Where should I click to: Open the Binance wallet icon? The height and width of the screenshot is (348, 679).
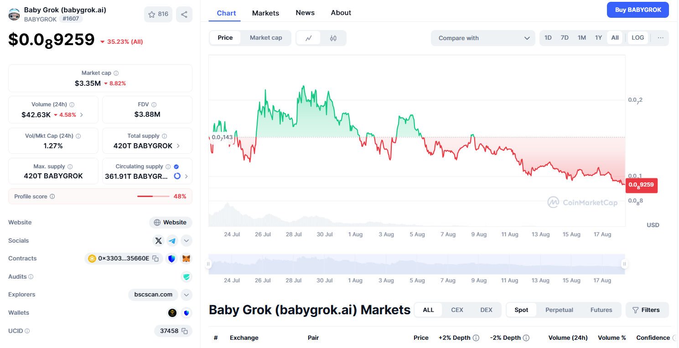[172, 313]
